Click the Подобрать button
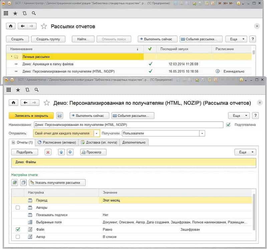 tap(25, 152)
